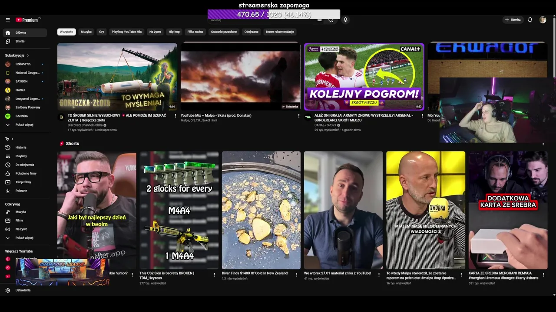The height and width of the screenshot is (312, 556).
Task: Play YouTube Mix Małpa Skała thumbnail
Action: tap(241, 77)
